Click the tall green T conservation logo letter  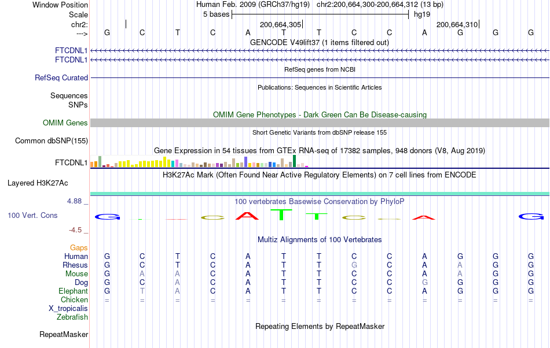[x=281, y=214]
